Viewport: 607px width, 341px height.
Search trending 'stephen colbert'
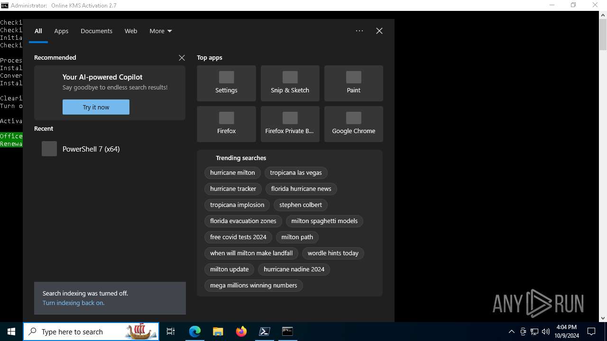point(301,205)
